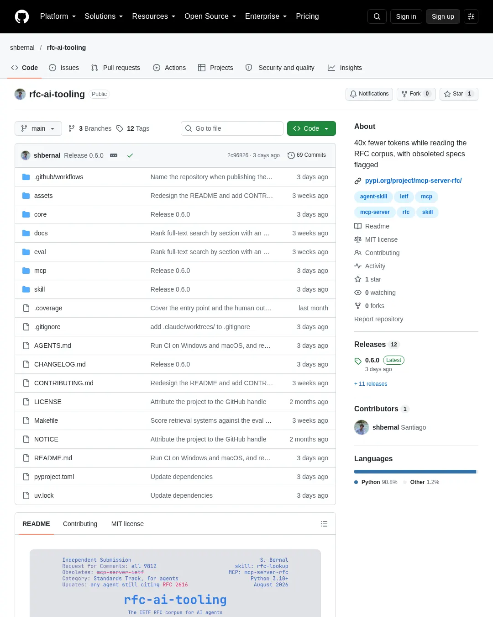Expand the Platform menu
493x617 pixels.
58,16
